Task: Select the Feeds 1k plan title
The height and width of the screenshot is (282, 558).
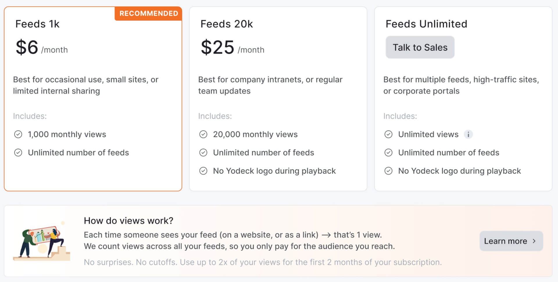Action: (x=37, y=24)
